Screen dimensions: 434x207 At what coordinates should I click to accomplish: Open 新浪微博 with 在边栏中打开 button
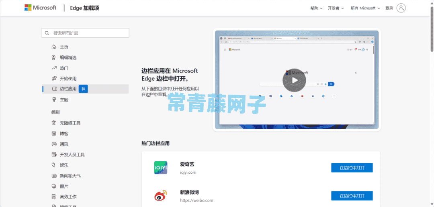pos(352,196)
